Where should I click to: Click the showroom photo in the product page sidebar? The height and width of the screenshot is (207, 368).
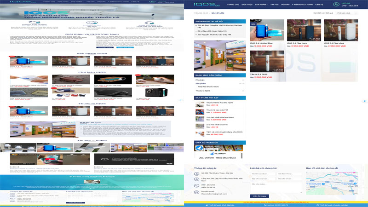pyautogui.click(x=220, y=56)
